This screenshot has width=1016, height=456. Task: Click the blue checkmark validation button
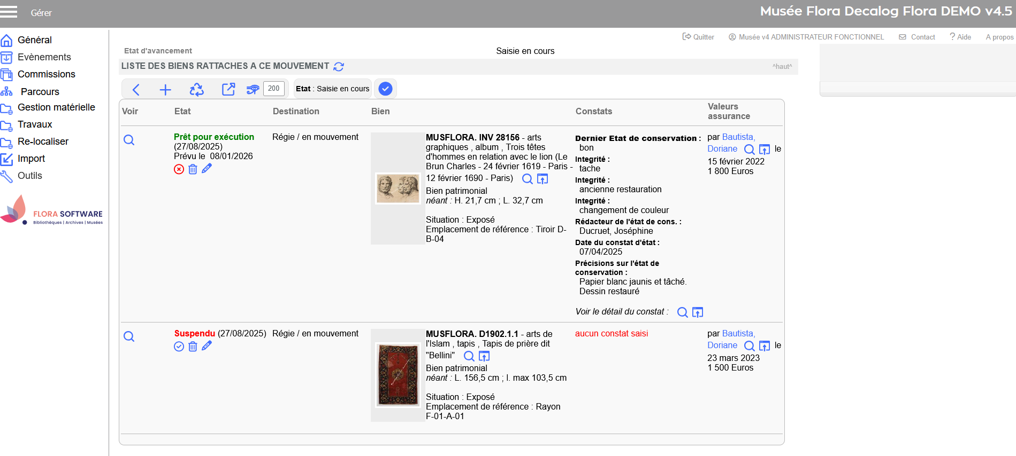pos(385,89)
